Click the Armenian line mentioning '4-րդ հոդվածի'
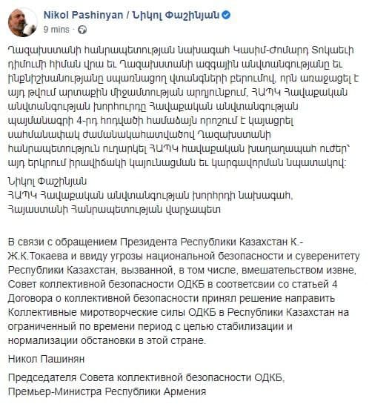Viewport: 369px width, 407px height. [150, 121]
